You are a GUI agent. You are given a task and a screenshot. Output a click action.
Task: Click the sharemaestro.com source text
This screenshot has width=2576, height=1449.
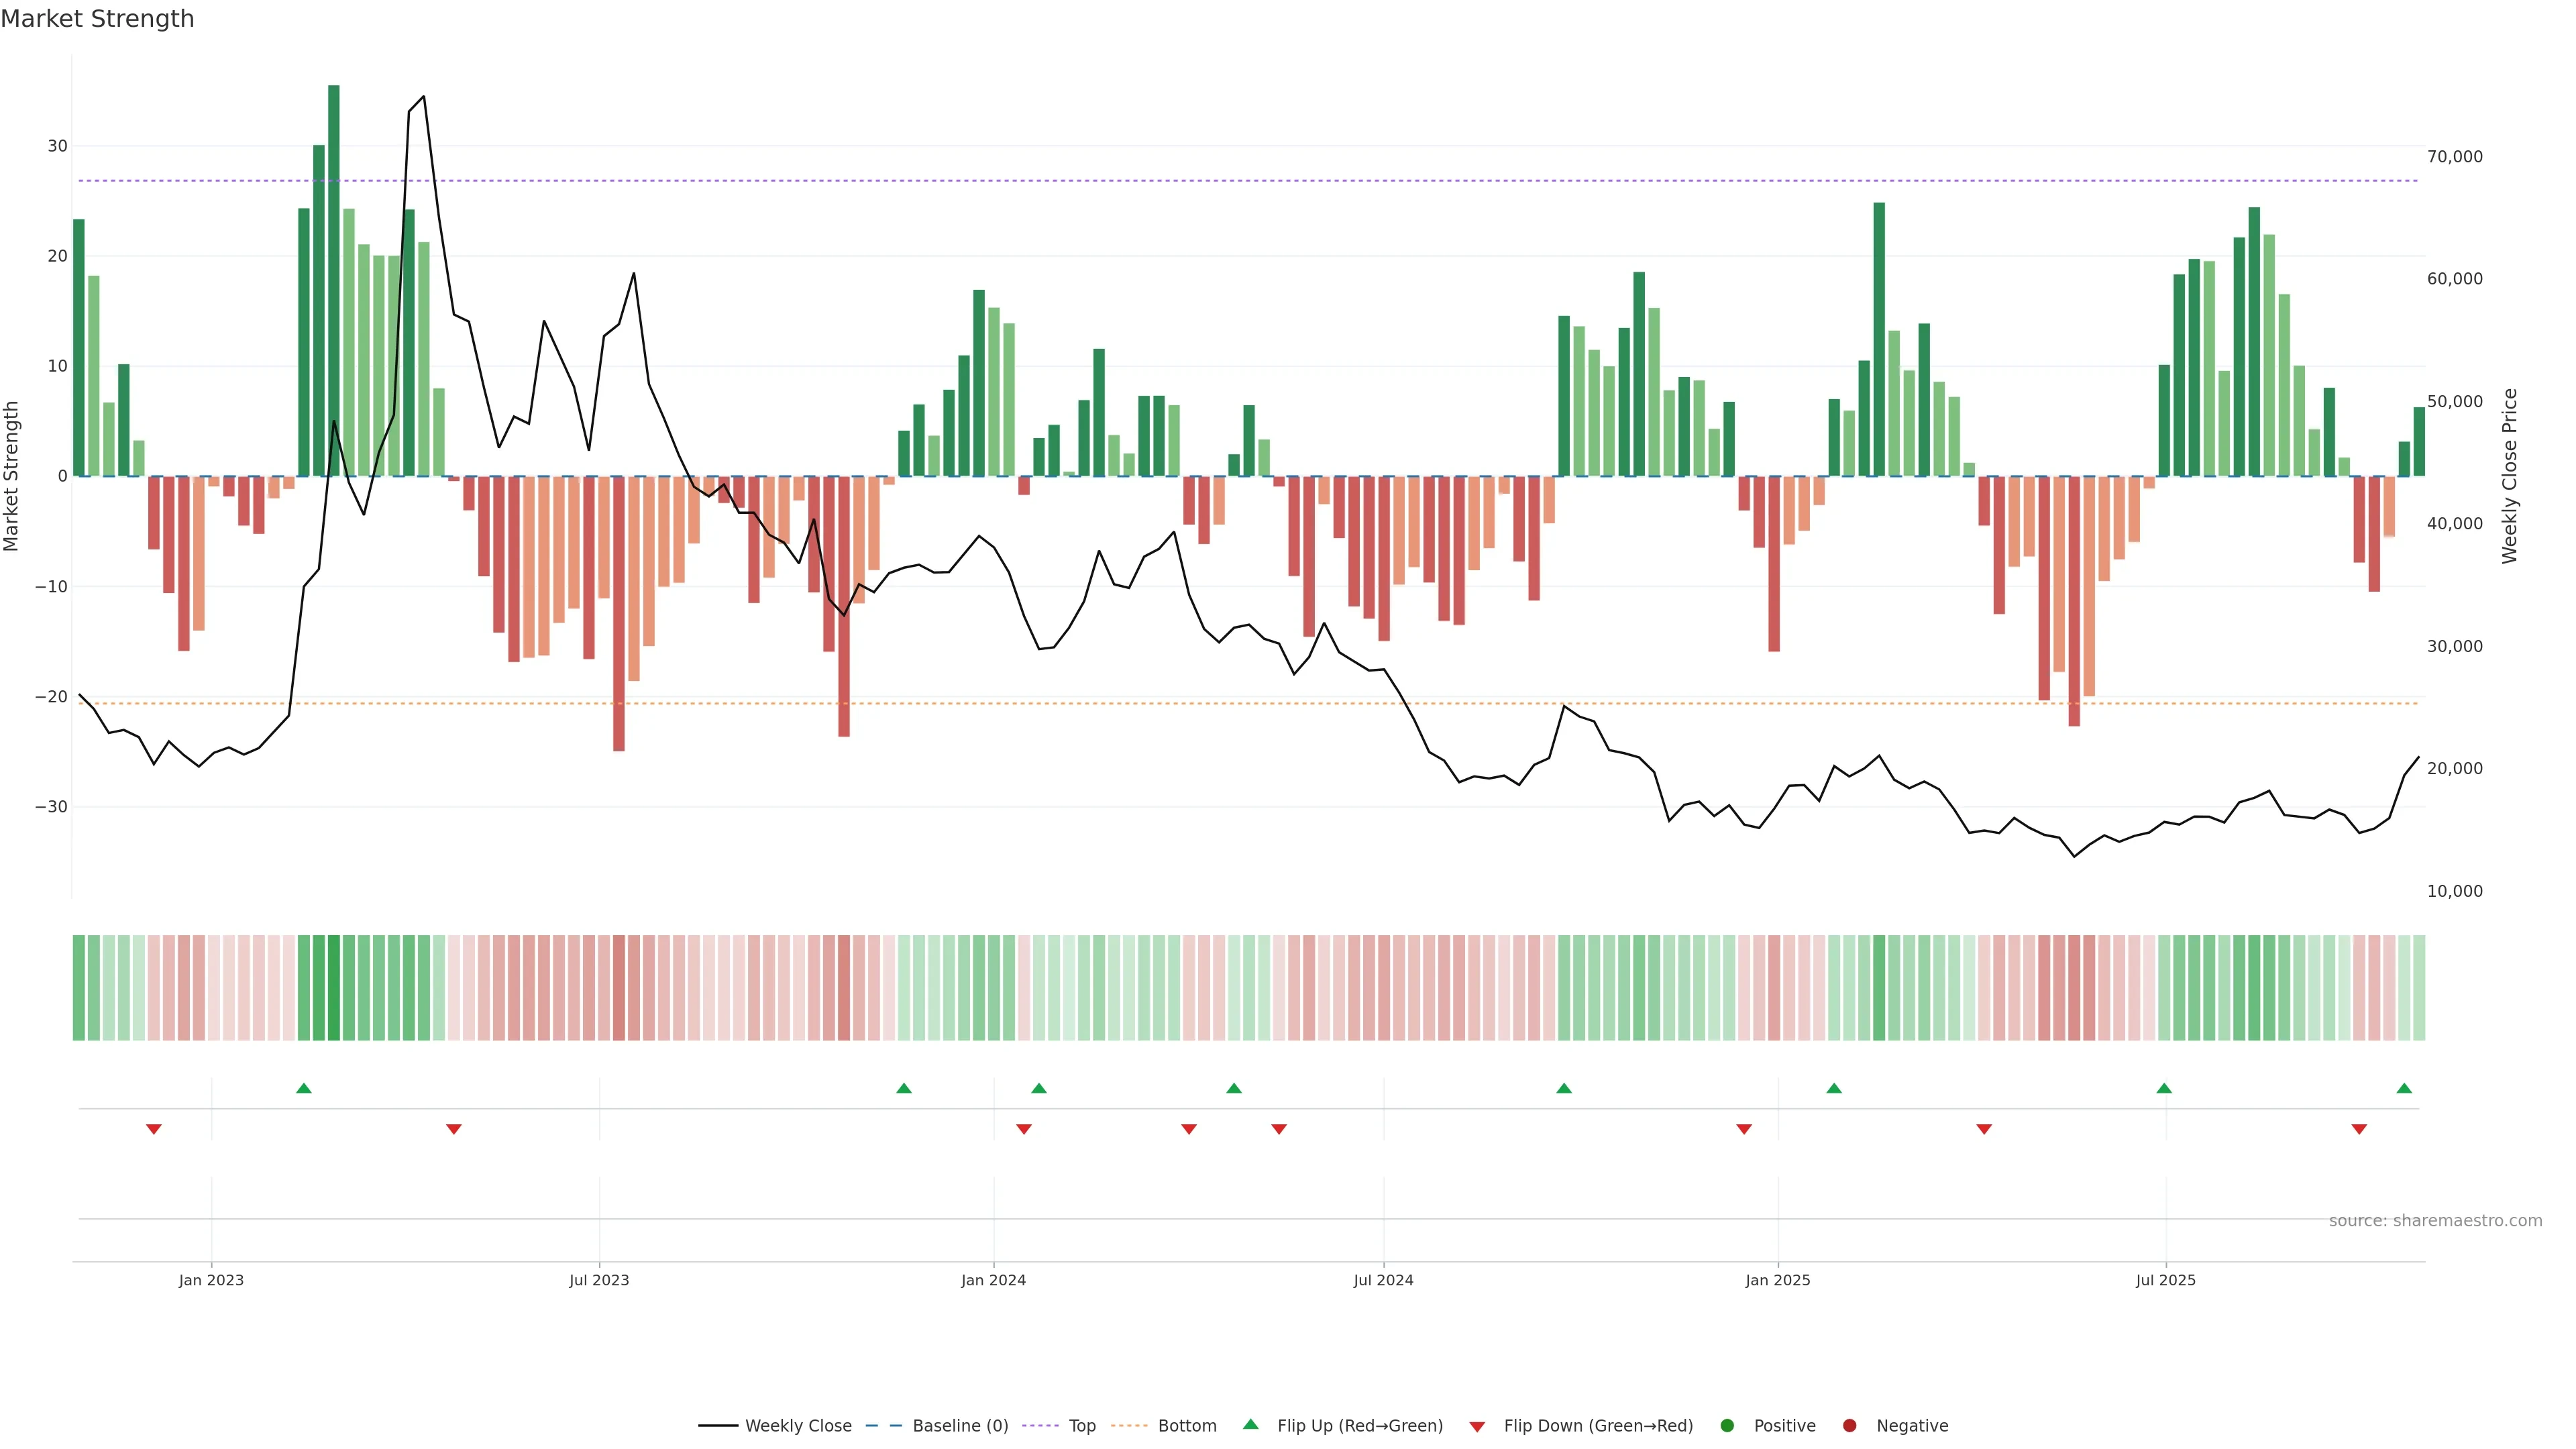pyautogui.click(x=2435, y=1221)
